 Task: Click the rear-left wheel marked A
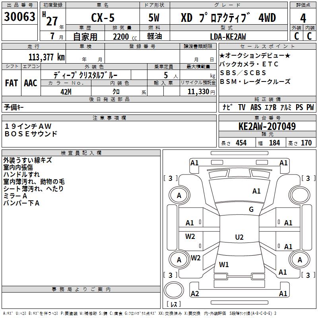[x=179, y=260]
